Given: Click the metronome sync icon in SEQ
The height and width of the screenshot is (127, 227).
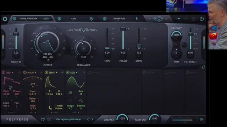Looking at the screenshot, I should click(70, 92).
